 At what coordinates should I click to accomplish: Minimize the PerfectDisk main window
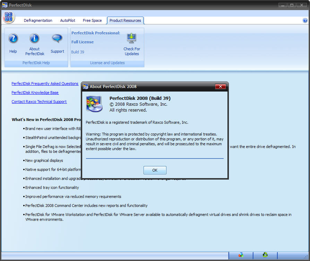283,5
